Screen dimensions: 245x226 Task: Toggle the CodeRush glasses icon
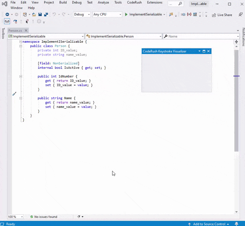click(7, 21)
